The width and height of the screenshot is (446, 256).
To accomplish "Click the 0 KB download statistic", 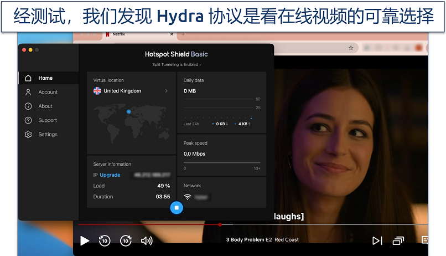I will pyautogui.click(x=220, y=124).
